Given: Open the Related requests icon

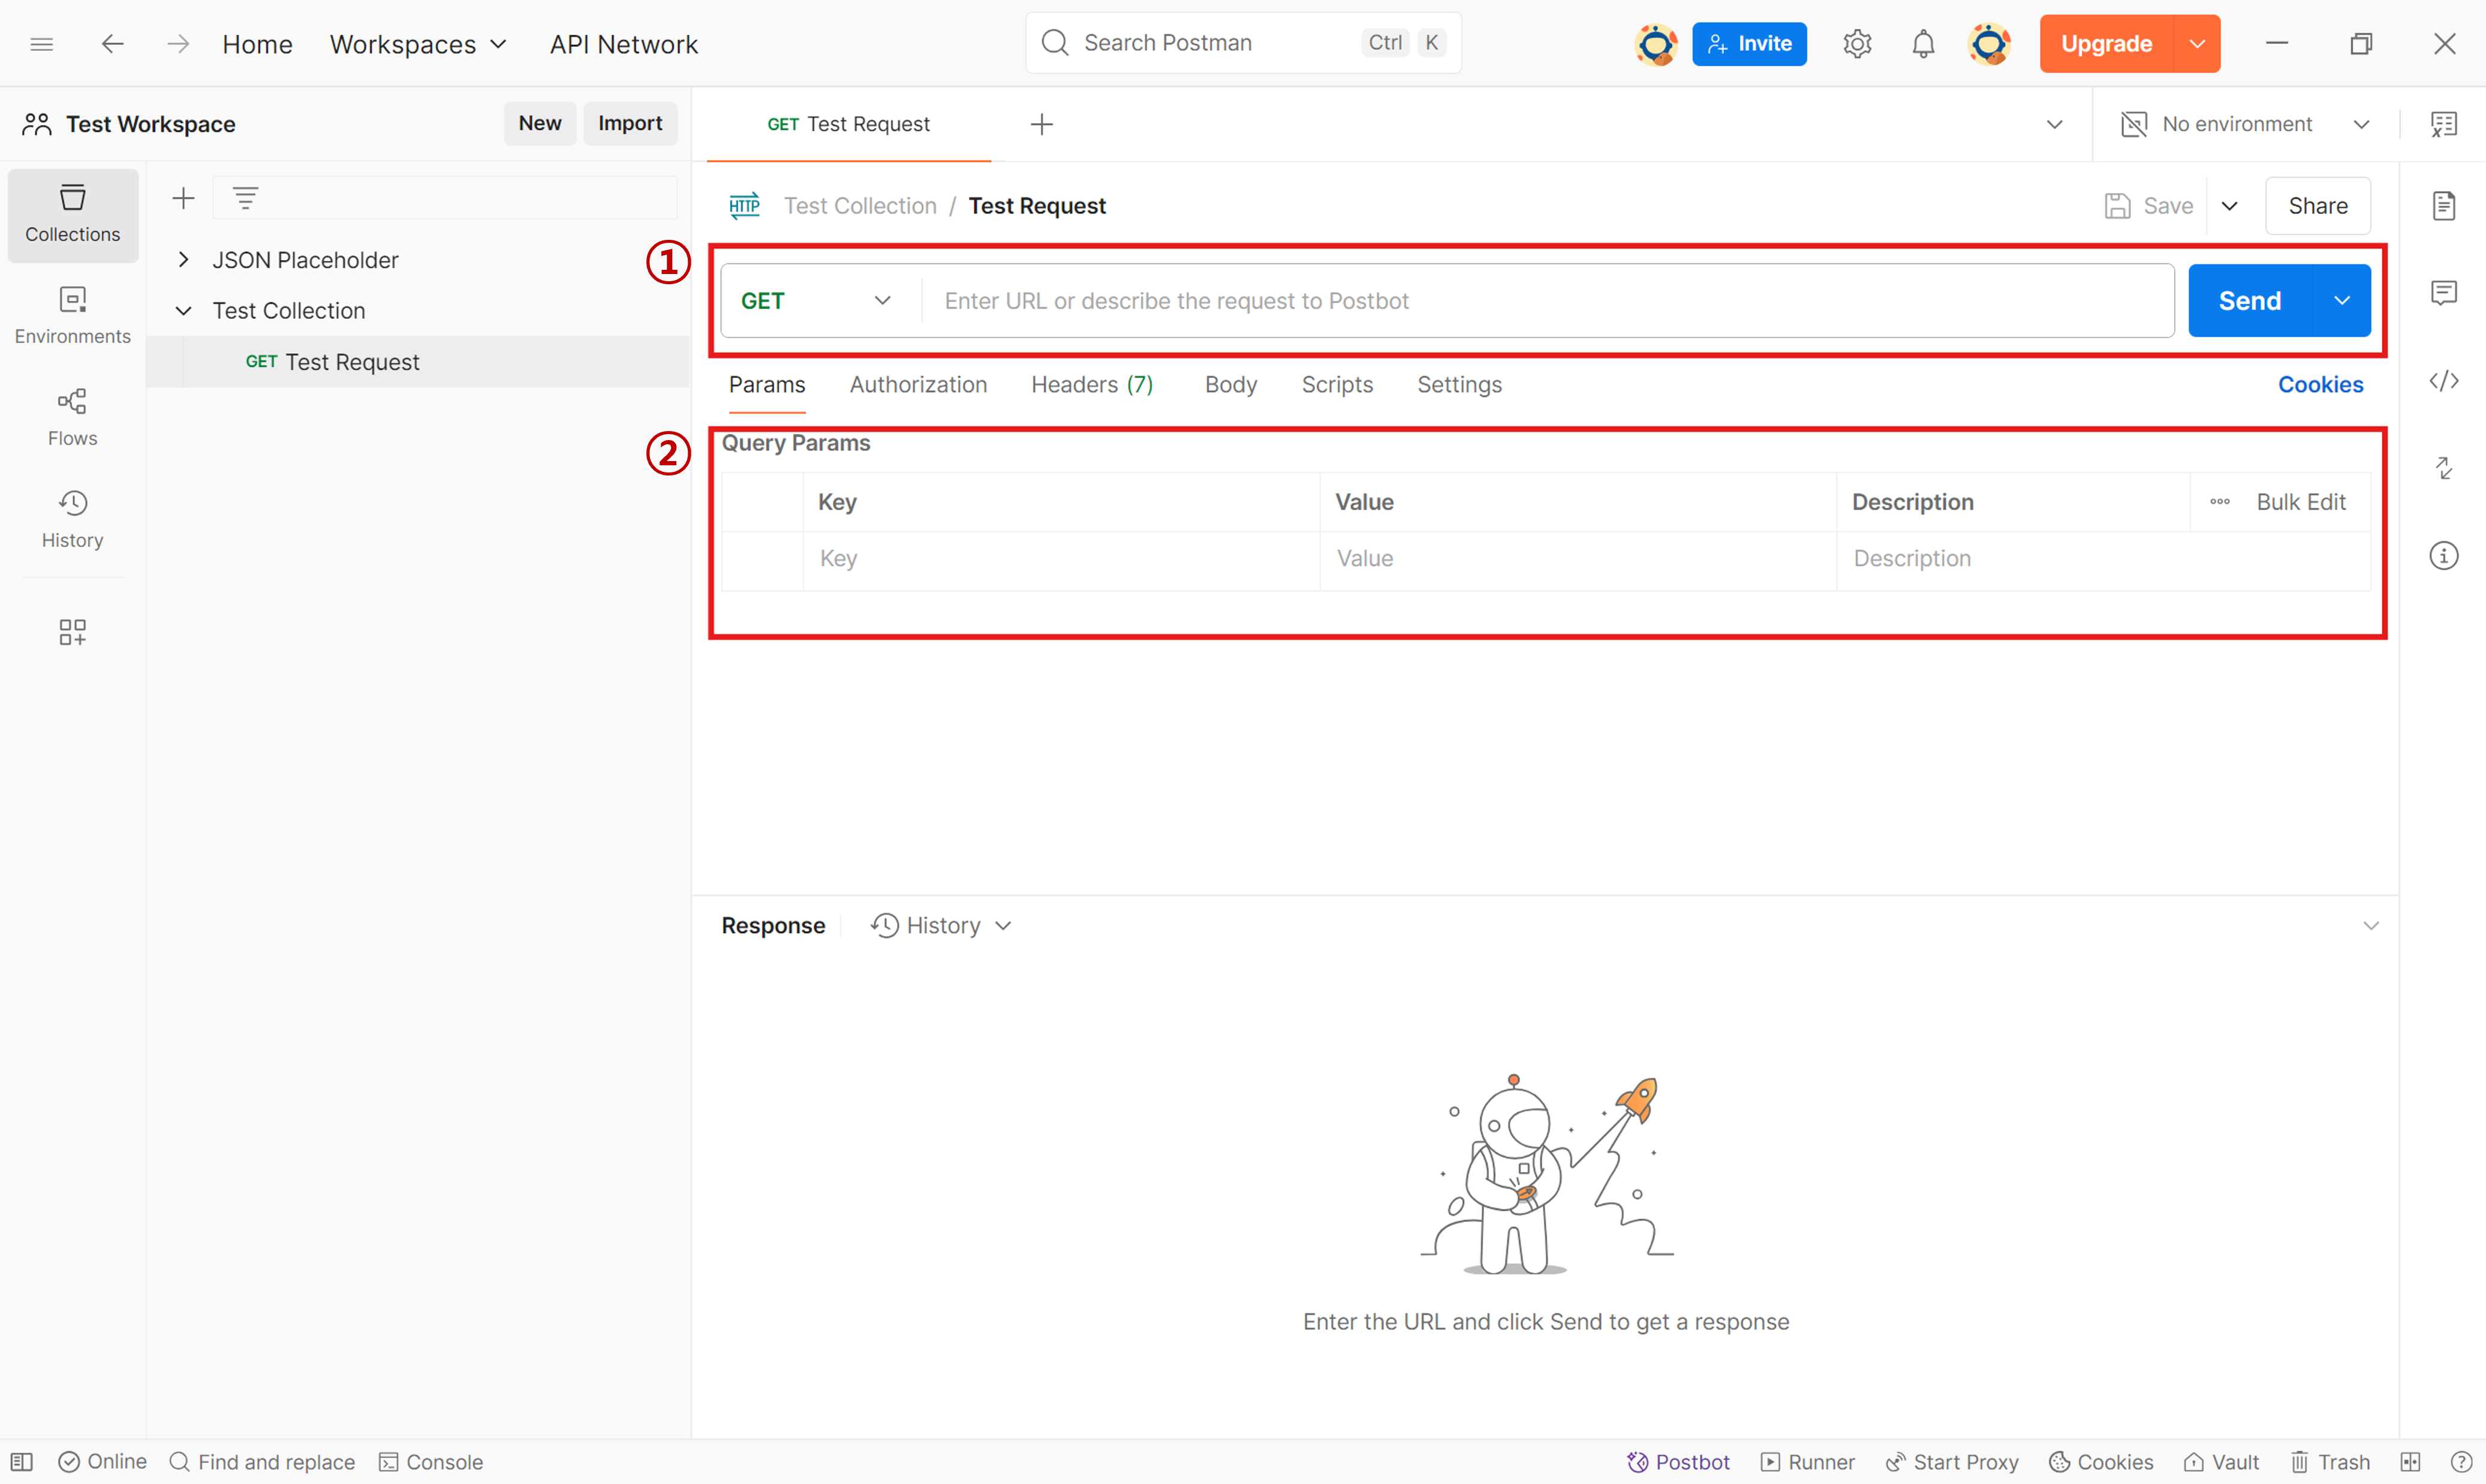Looking at the screenshot, I should pyautogui.click(x=2443, y=468).
